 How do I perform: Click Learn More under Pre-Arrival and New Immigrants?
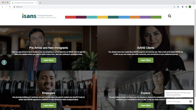tap(48, 60)
